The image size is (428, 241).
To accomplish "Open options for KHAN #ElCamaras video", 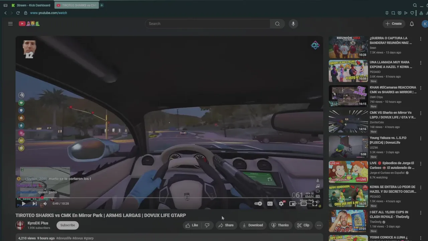I will tap(421, 88).
